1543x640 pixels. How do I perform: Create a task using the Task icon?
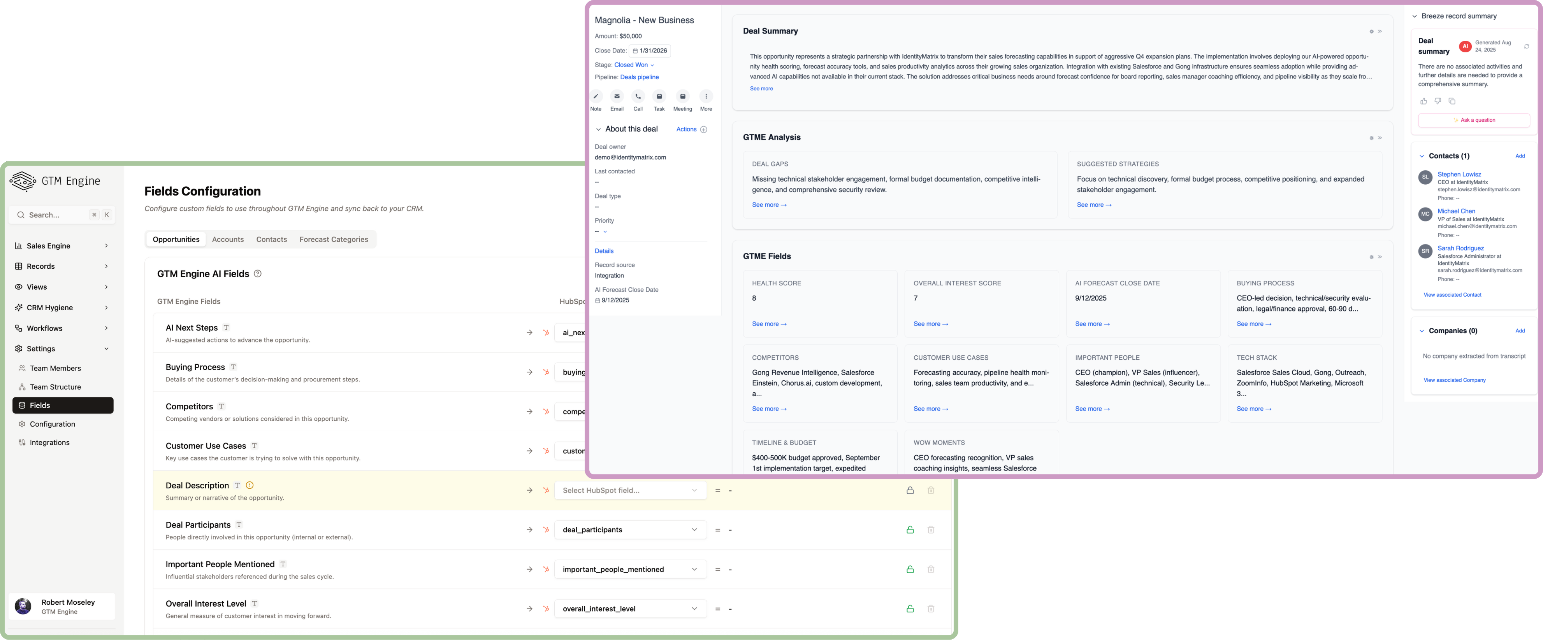pyautogui.click(x=659, y=97)
